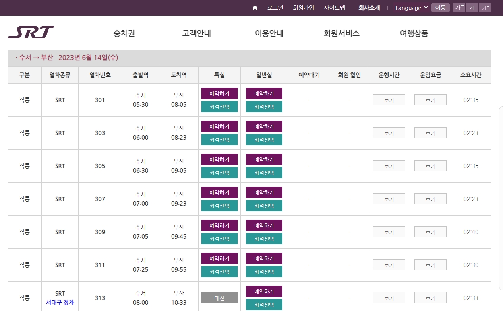This screenshot has width=503, height=311.
Task: Click the 회원 할인 column header
Action: 350,75
